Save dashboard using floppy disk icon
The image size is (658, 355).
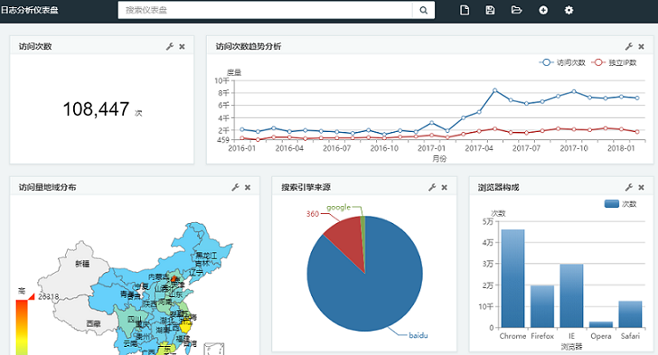pos(490,10)
